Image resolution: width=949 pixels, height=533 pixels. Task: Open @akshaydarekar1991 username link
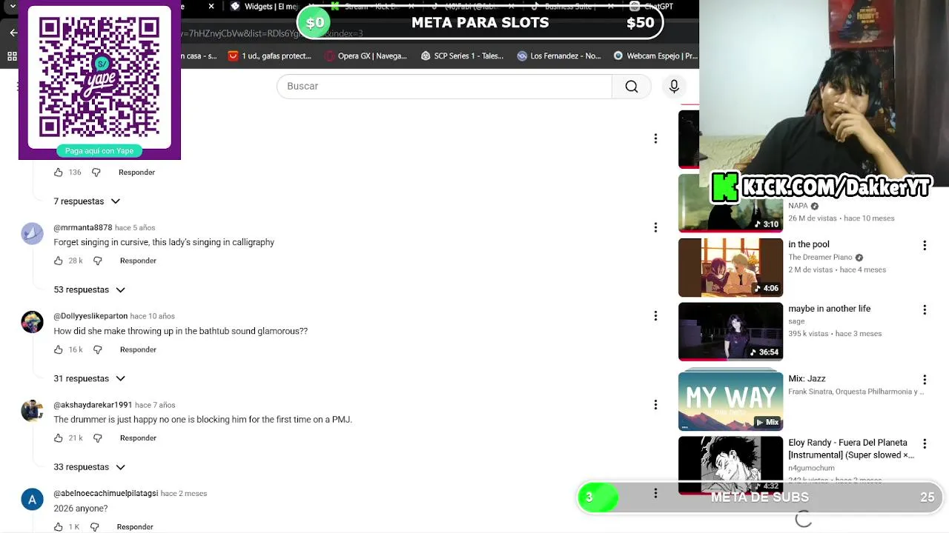(x=93, y=405)
